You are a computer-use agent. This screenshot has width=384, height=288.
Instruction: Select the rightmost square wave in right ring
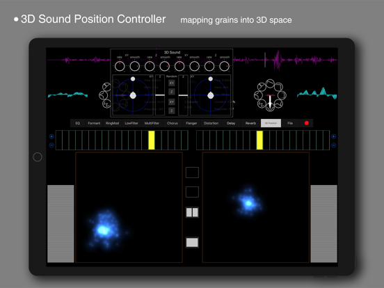282,95
